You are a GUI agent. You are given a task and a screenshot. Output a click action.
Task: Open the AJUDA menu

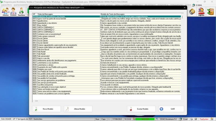coord(188,5)
